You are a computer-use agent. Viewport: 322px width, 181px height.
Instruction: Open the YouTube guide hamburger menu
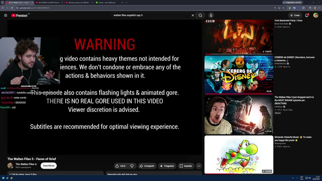[x=6, y=15]
